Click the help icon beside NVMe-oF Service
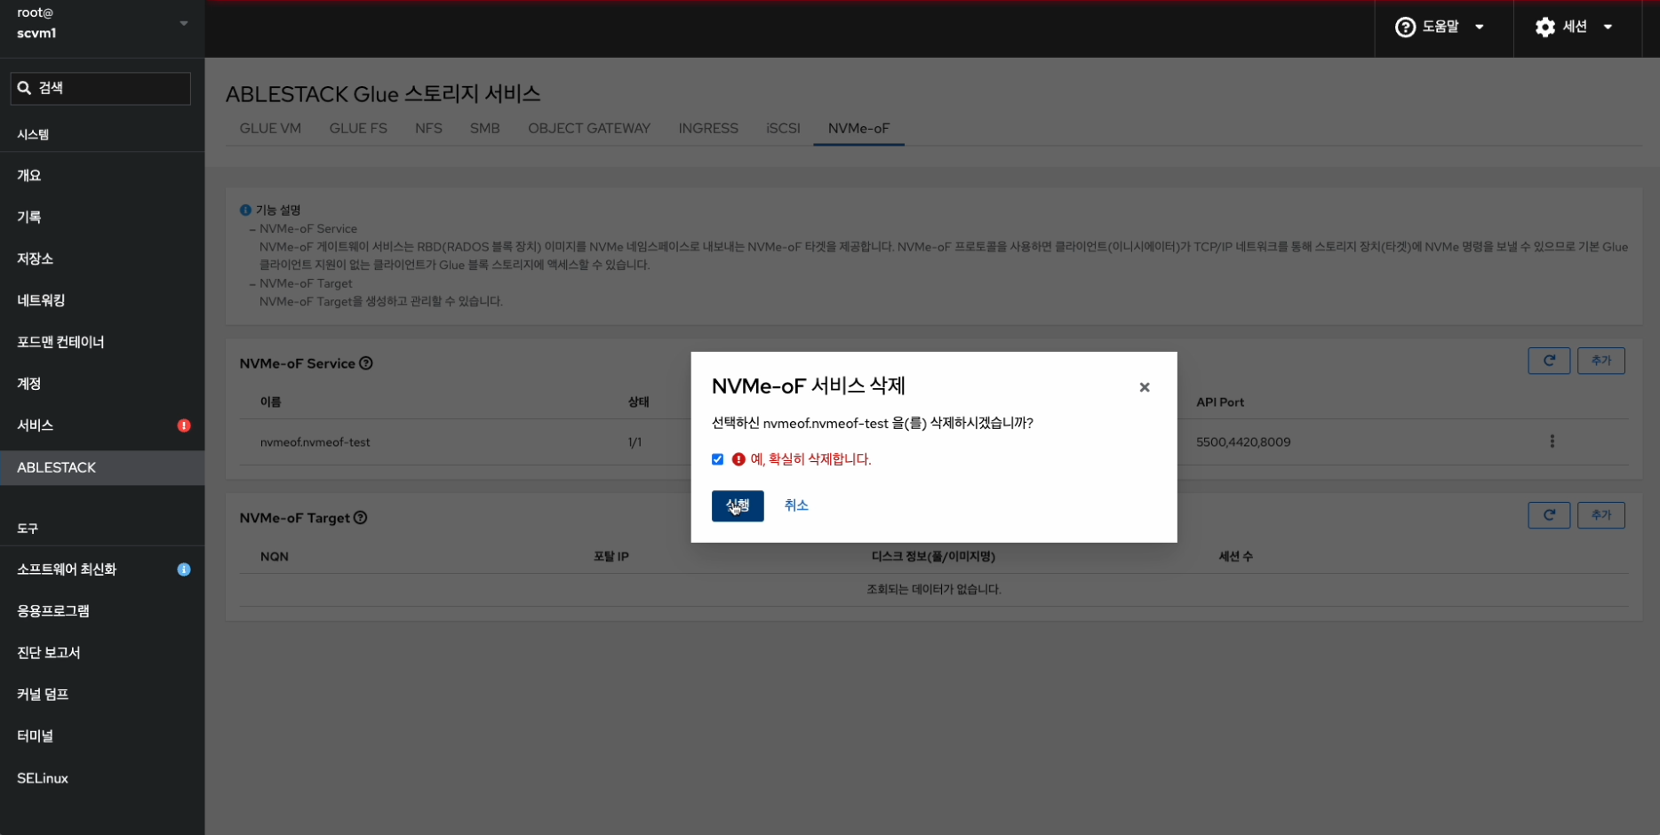Screen dimensions: 1660x835 [x=366, y=363]
